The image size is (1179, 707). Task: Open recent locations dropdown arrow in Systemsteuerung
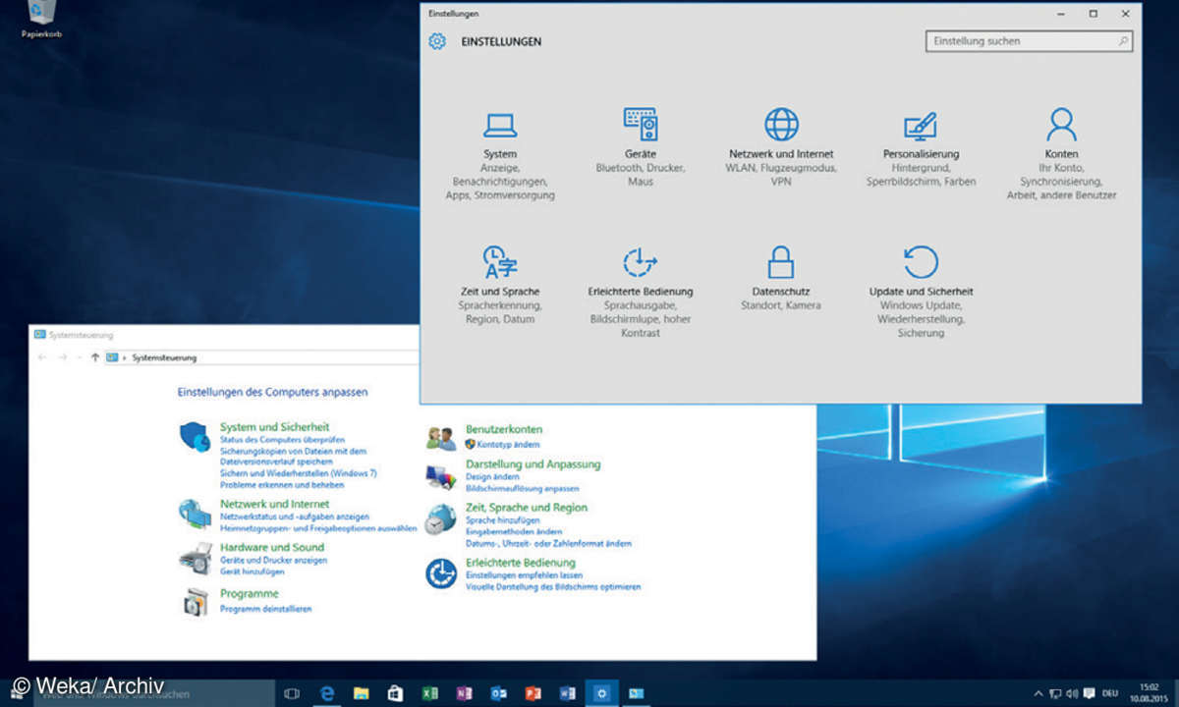pyautogui.click(x=79, y=357)
